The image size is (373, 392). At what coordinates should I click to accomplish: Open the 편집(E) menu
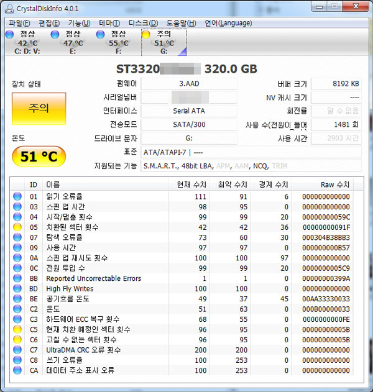point(49,23)
